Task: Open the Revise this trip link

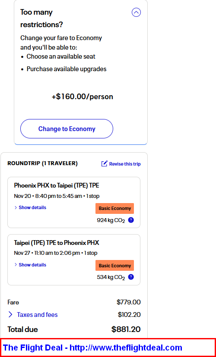Action: tap(121, 164)
